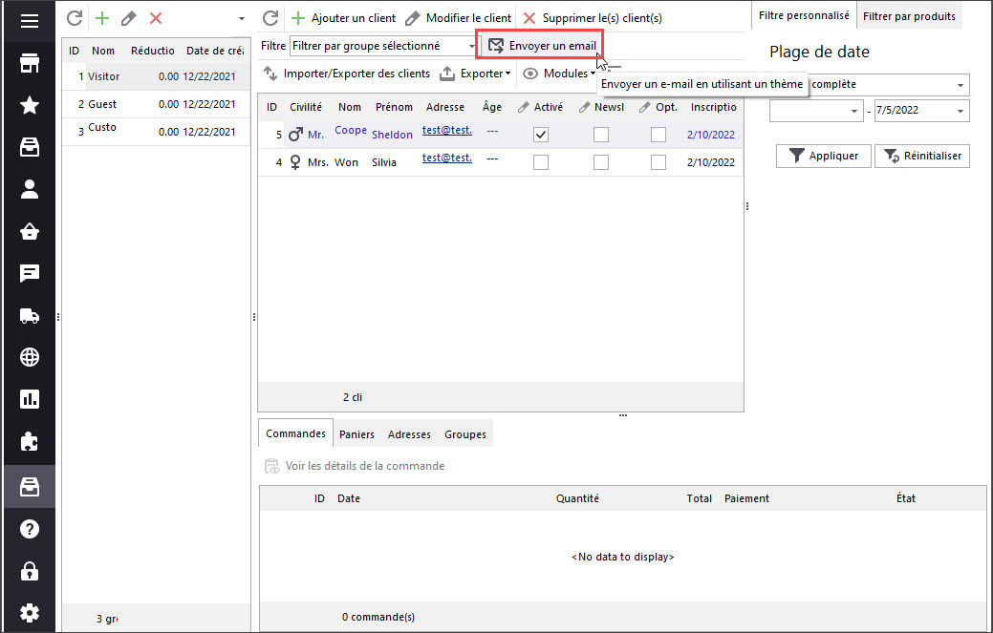Image resolution: width=993 pixels, height=633 pixels.
Task: Open the globe localization icon in sidebar
Action: pos(29,357)
